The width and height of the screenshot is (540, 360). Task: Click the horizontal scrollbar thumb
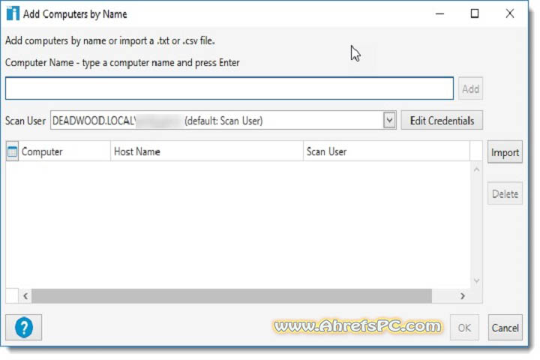(232, 296)
